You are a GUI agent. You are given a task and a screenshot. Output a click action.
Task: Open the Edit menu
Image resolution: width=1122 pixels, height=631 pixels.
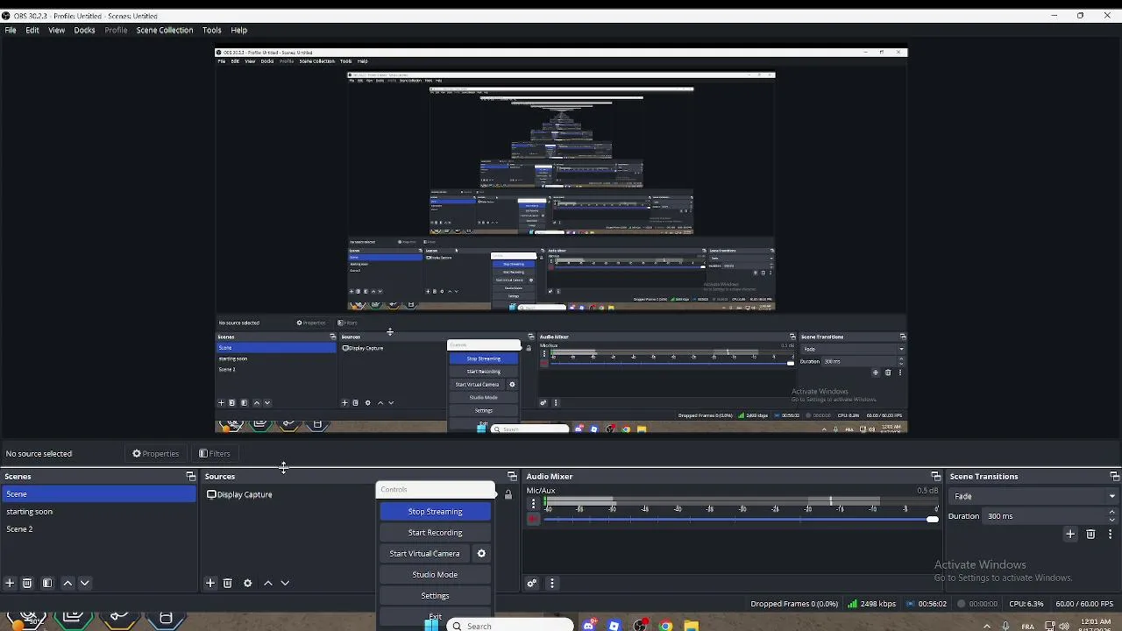[x=32, y=30]
